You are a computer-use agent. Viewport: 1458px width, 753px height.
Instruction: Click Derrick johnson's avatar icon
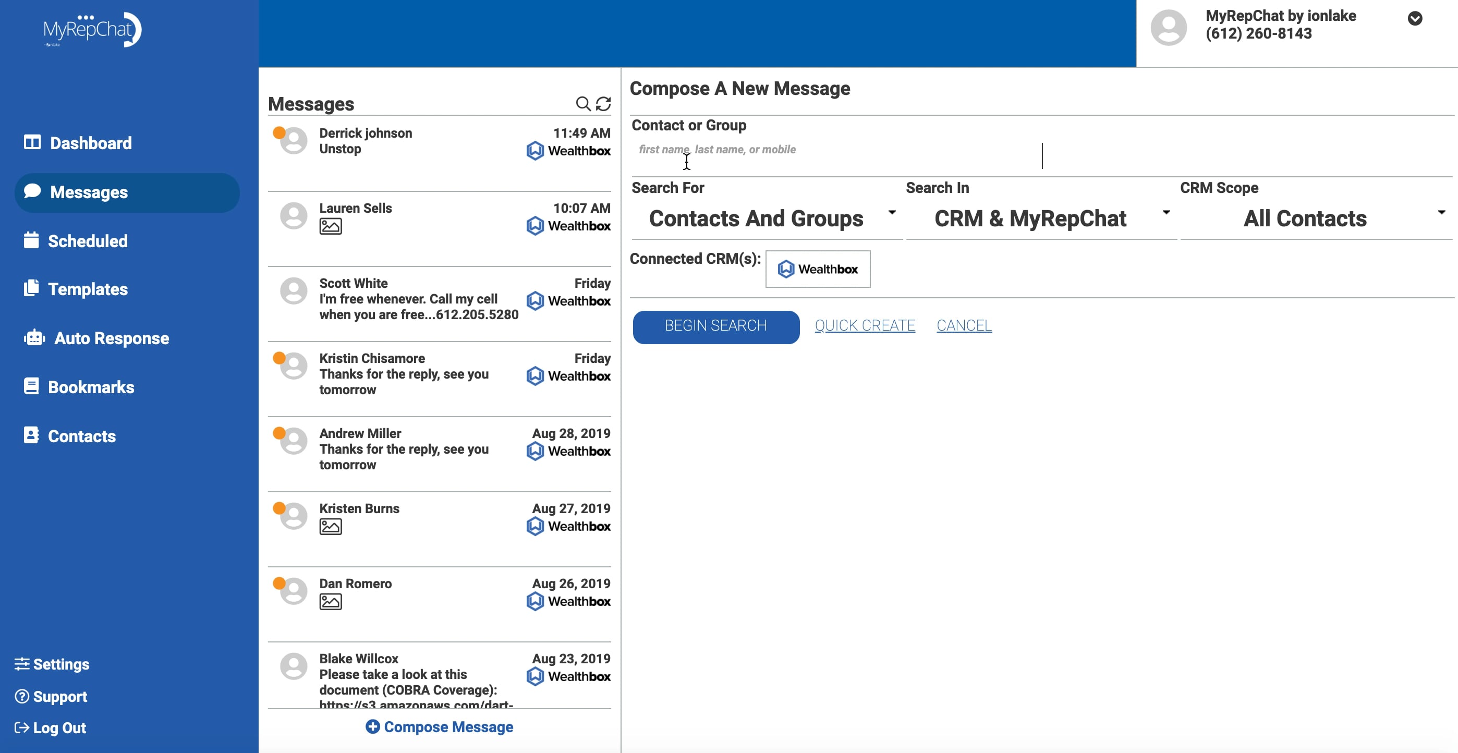pyautogui.click(x=293, y=140)
